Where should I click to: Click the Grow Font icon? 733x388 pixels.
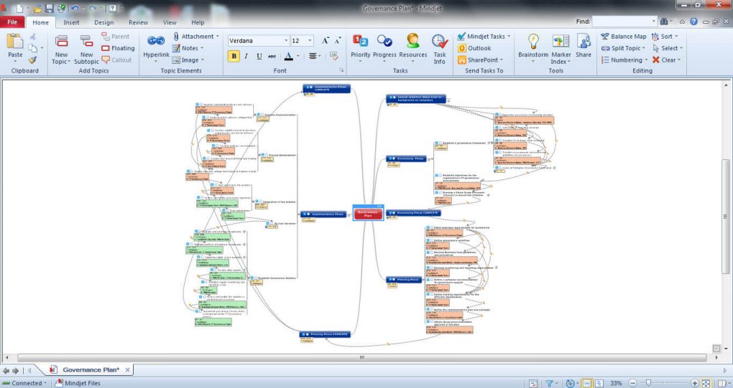click(x=326, y=41)
